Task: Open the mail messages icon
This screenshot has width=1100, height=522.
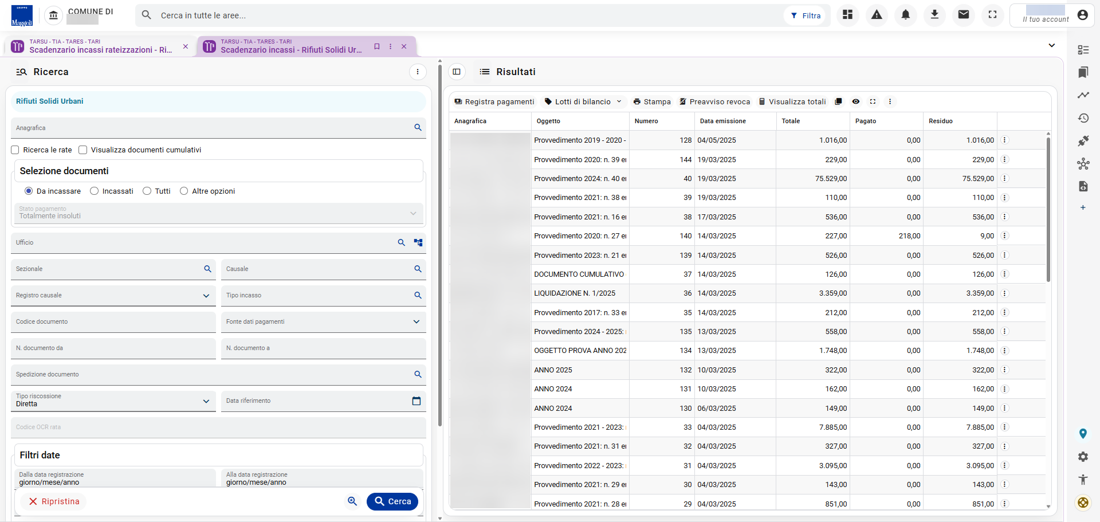Action: [964, 15]
